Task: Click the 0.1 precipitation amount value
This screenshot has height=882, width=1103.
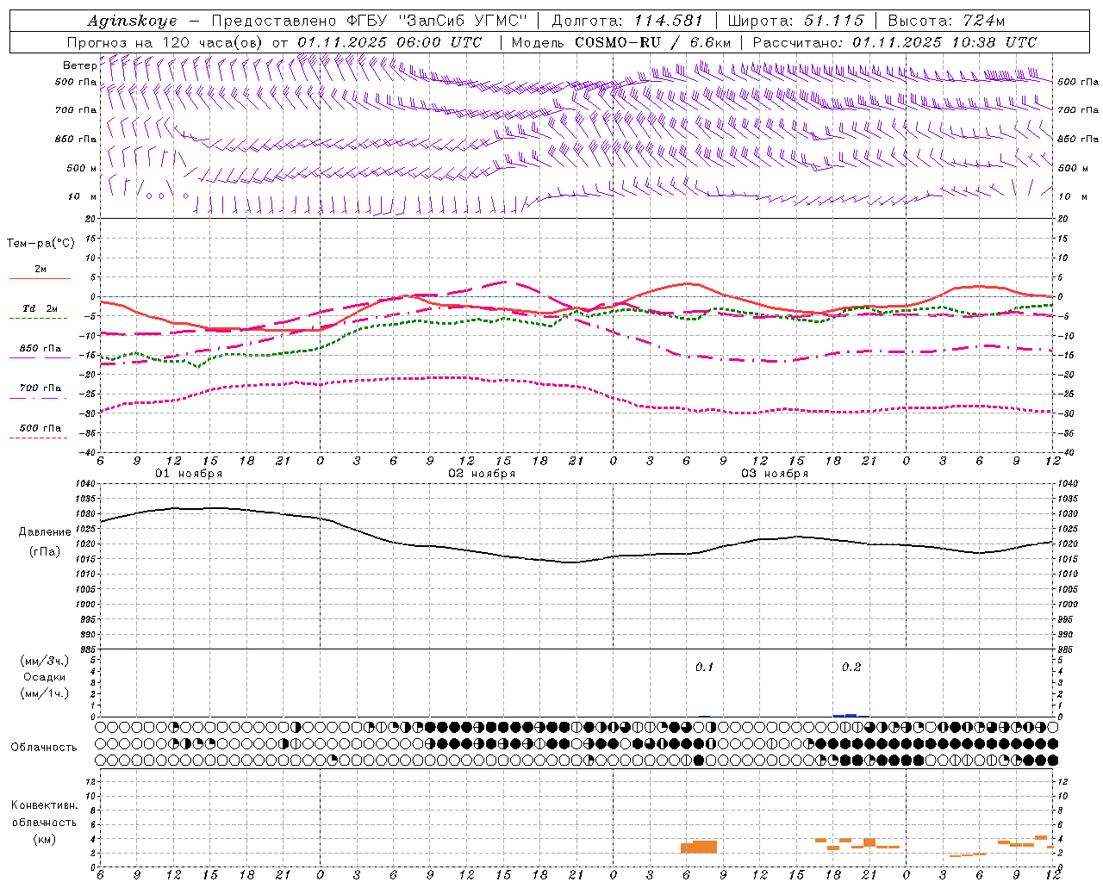Action: pos(705,667)
